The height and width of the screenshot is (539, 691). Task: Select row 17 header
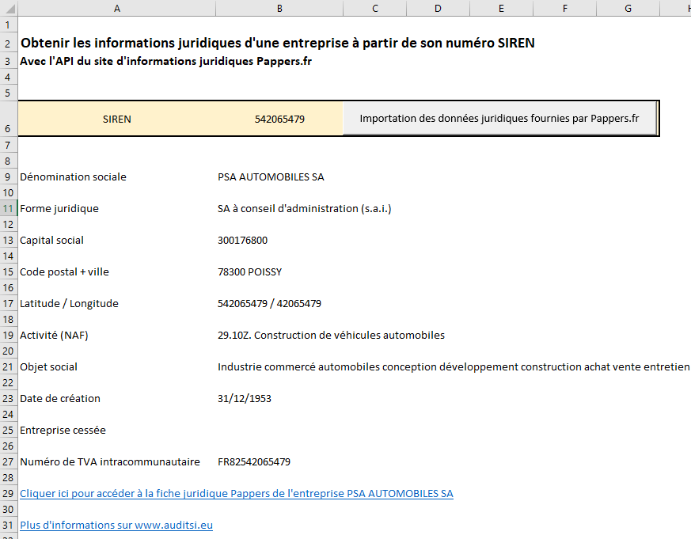click(x=8, y=304)
